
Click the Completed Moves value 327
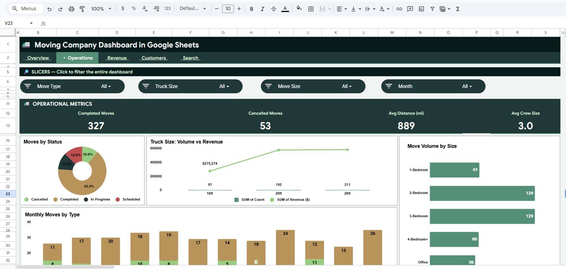coord(96,126)
